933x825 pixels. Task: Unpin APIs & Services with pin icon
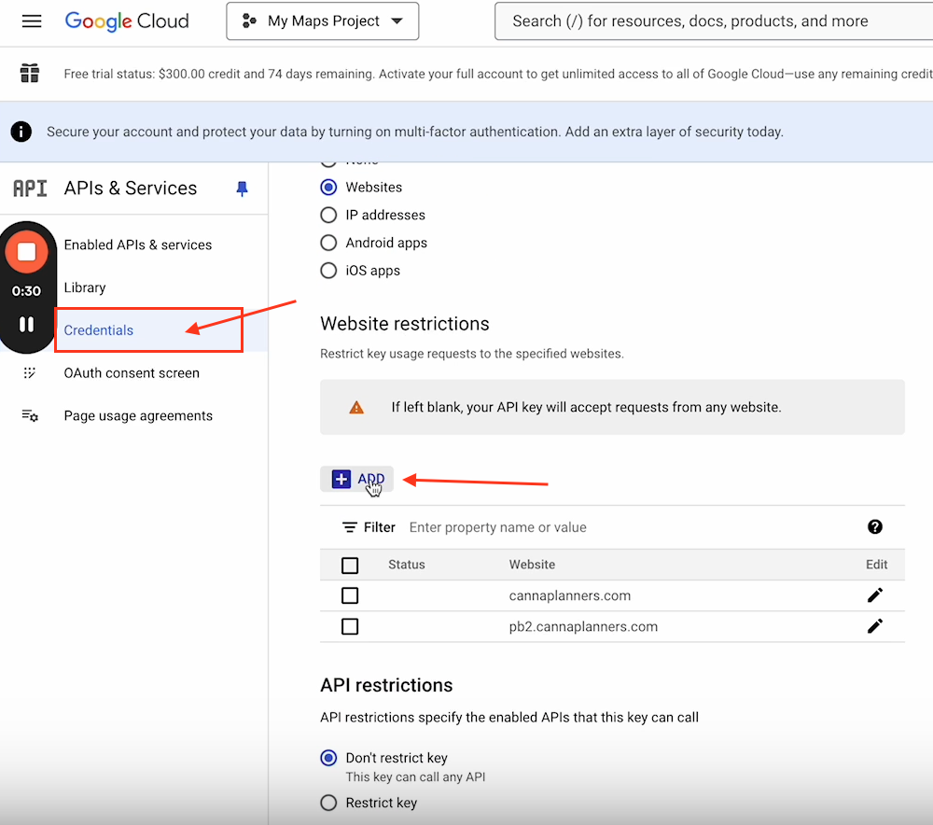(x=242, y=189)
